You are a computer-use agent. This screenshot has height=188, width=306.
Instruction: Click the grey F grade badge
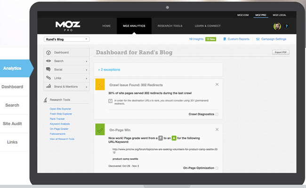pos(161,138)
